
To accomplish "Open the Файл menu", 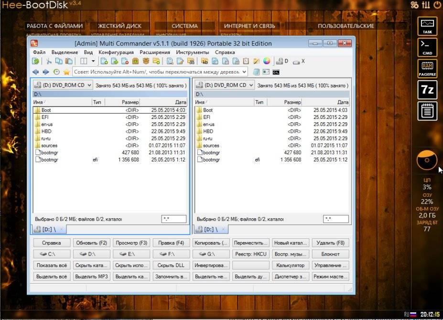I will (39, 52).
